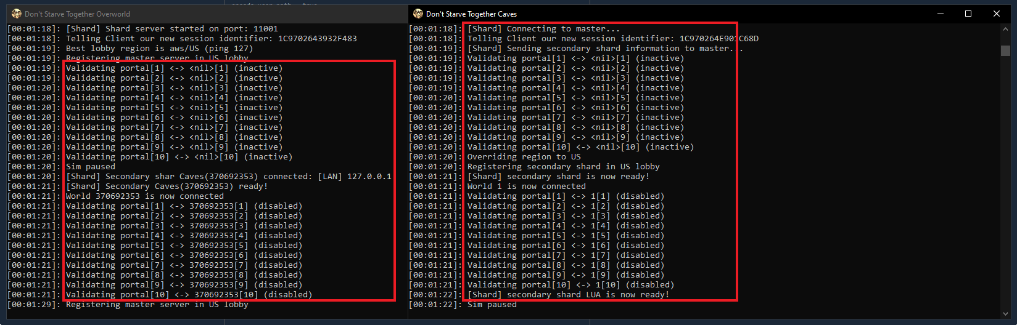Click session identifier 1C9702643932F483 in Overworld

317,39
